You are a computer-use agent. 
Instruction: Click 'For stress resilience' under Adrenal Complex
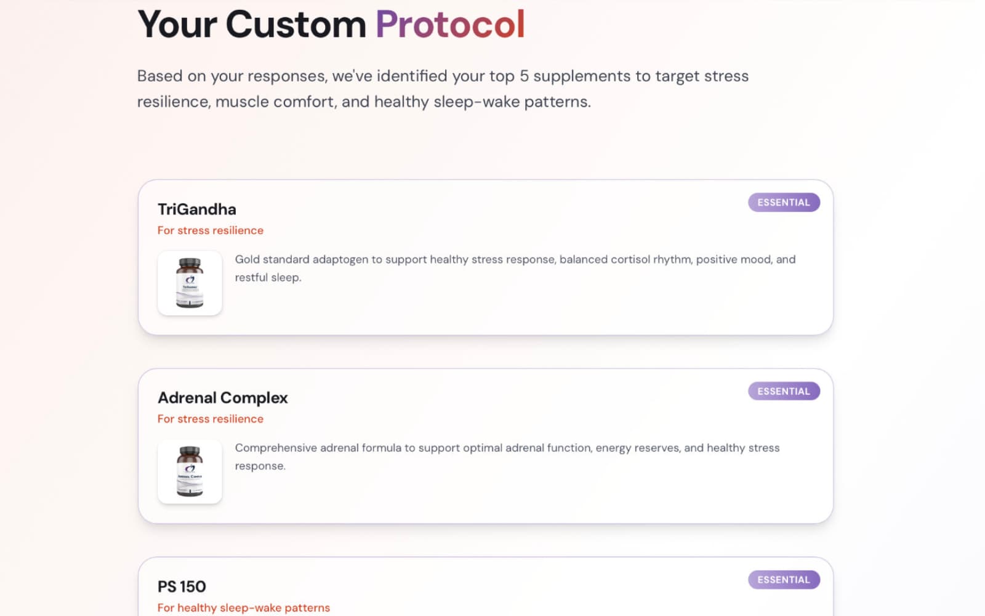[x=210, y=418]
